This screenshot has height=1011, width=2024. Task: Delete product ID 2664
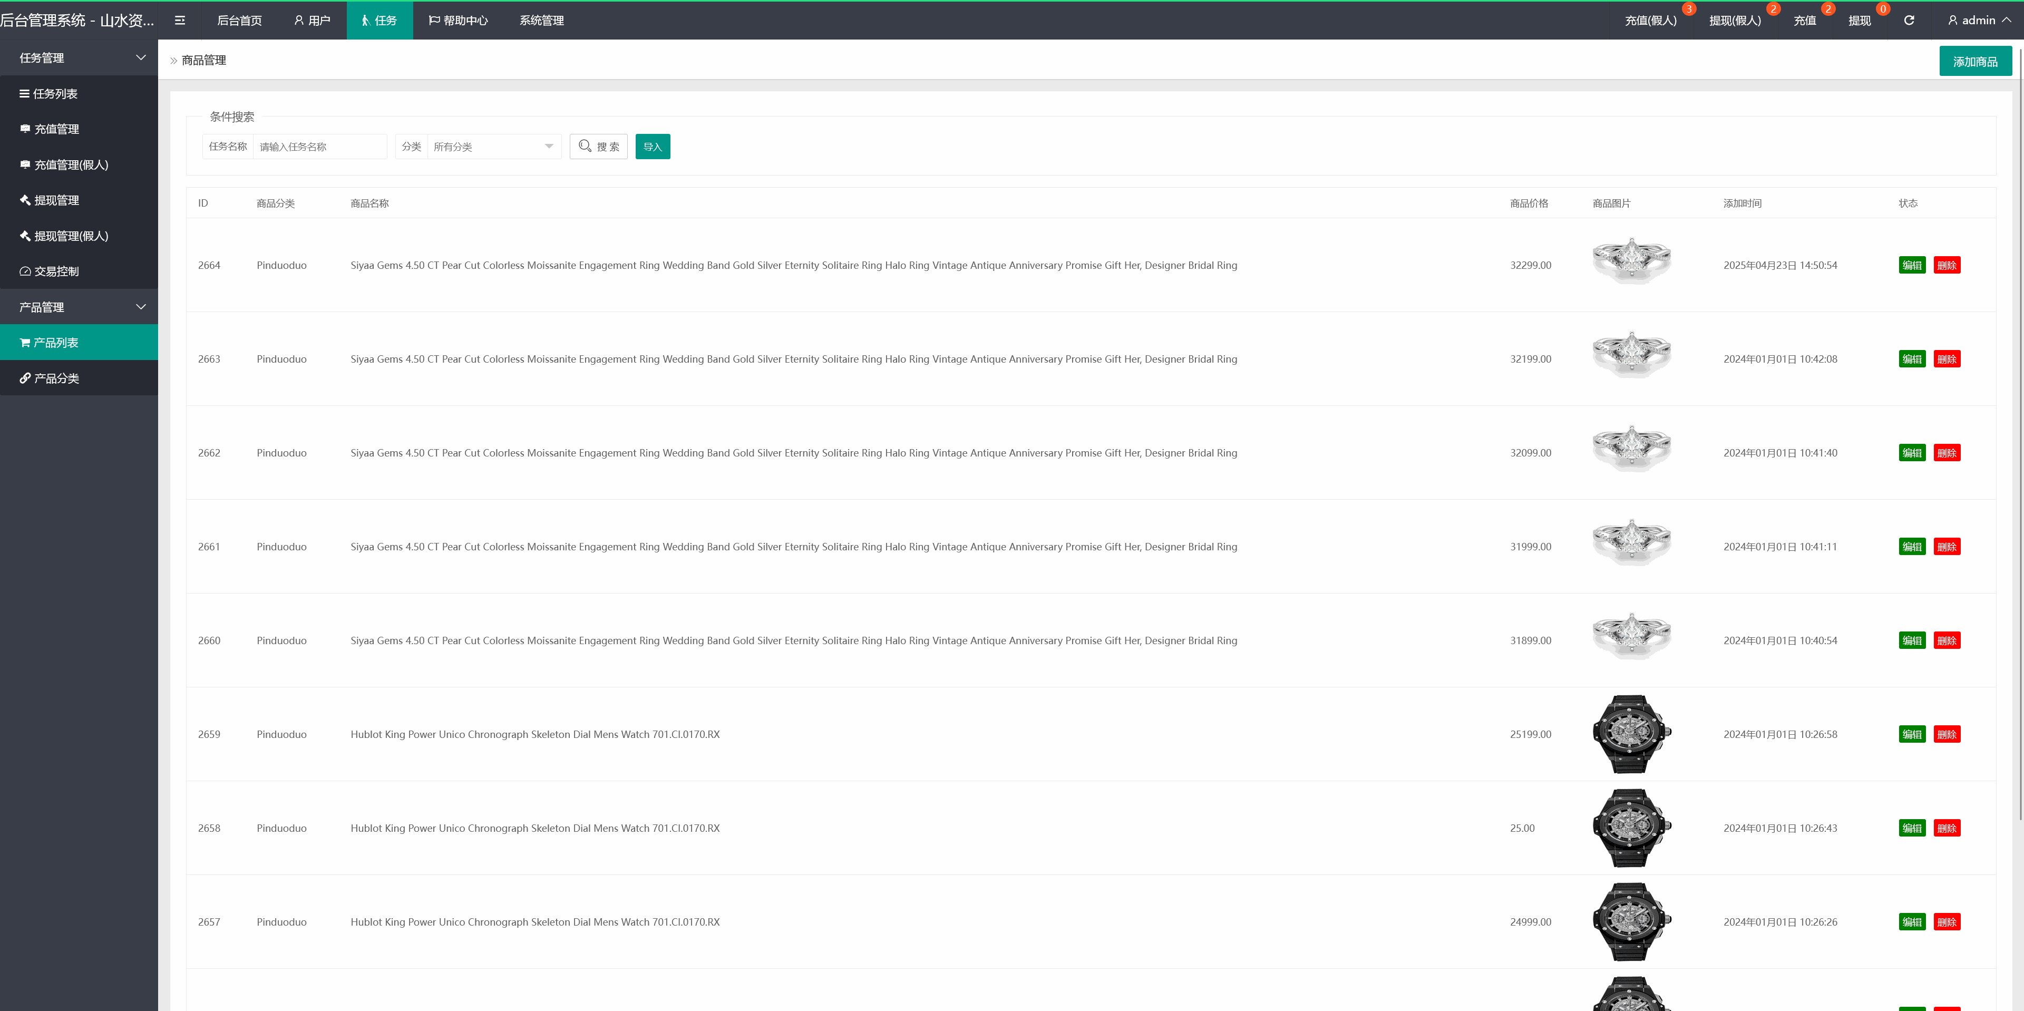coord(1946,266)
